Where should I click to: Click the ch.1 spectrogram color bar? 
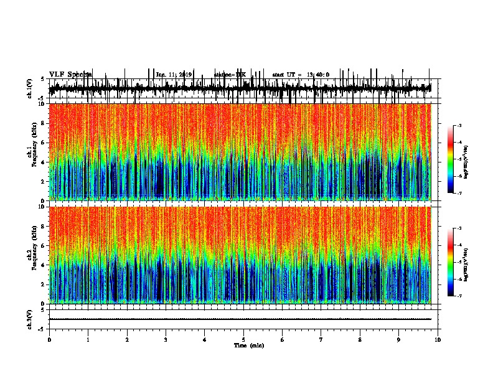click(451, 159)
